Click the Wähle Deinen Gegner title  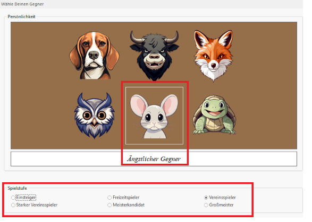click(22, 4)
